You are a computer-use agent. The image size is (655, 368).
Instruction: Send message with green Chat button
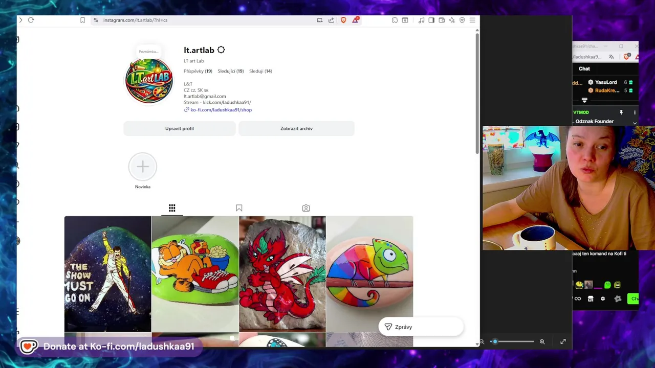pos(634,299)
